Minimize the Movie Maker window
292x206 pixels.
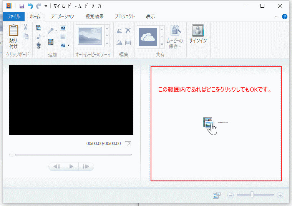click(245, 6)
